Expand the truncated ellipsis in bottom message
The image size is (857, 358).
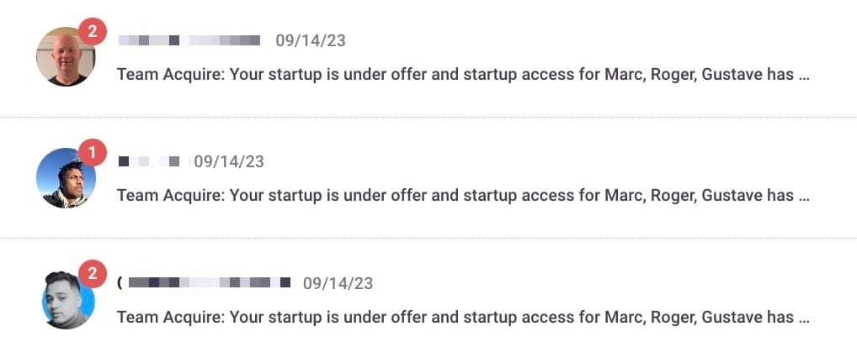coord(803,319)
